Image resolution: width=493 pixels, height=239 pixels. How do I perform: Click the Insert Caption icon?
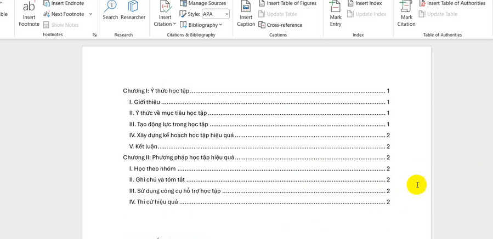point(246,7)
